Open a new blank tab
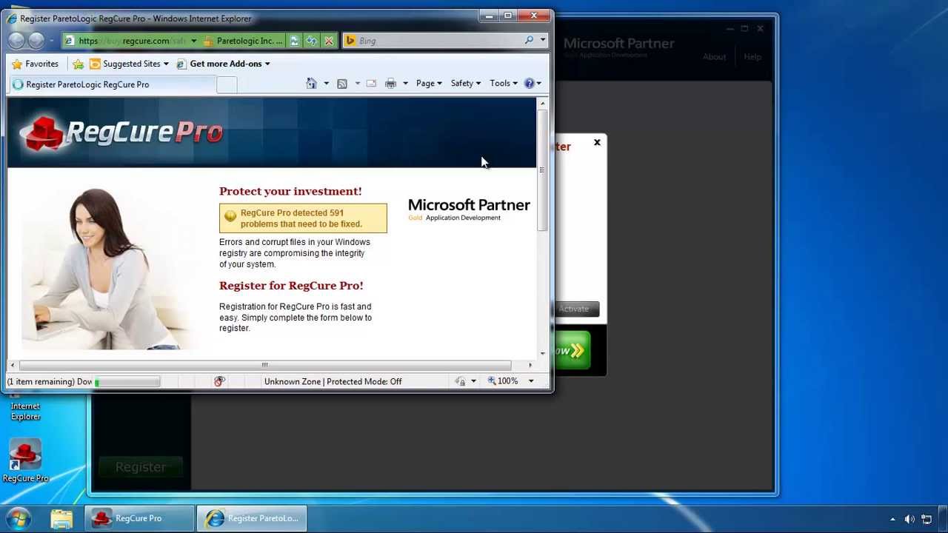Screen dimensions: 948x533 point(227,84)
